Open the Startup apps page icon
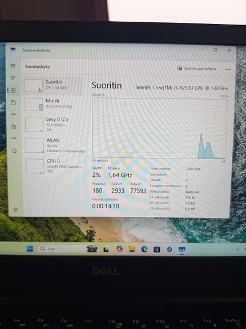Screen dimensions: 246x329 (14, 114)
